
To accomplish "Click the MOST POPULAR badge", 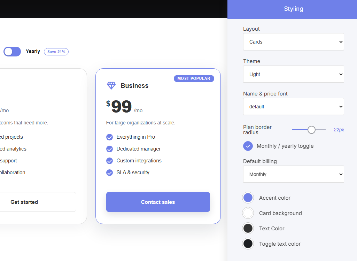I will coord(194,78).
